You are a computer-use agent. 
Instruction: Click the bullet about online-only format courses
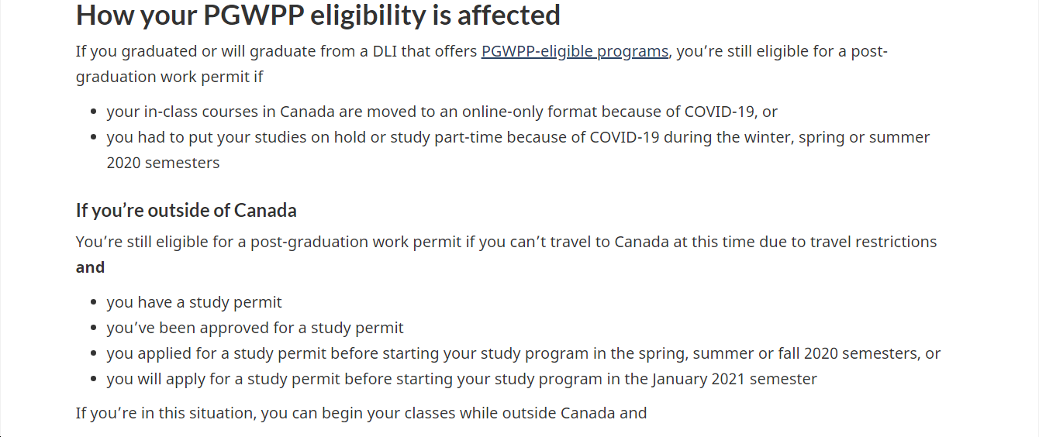click(442, 112)
